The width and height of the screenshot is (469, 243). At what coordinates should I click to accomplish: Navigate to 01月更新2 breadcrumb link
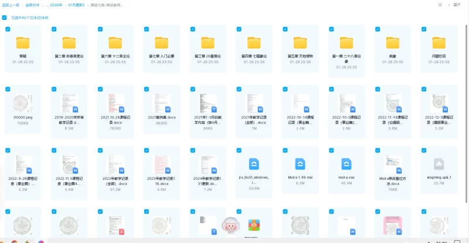tap(77, 4)
